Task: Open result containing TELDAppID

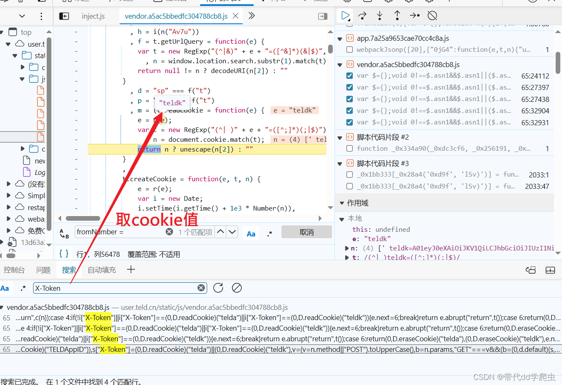Action: 281,349
